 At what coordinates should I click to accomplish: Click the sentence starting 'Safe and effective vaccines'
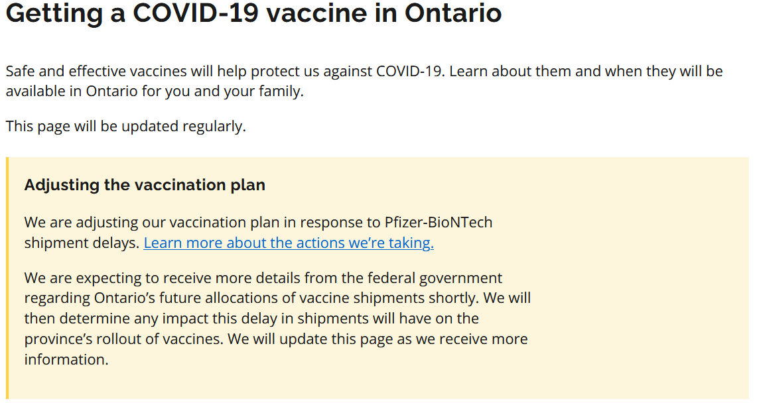[x=226, y=71]
